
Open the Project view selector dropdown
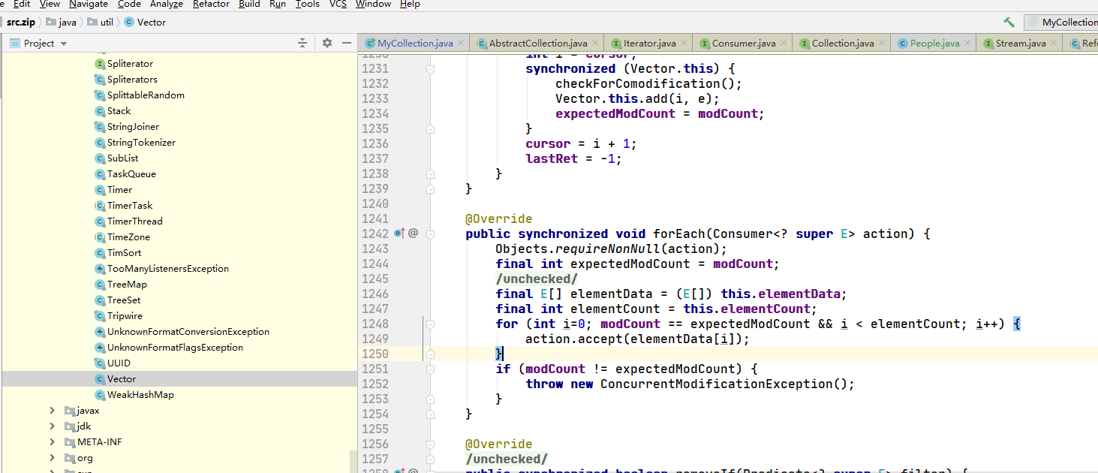[64, 44]
